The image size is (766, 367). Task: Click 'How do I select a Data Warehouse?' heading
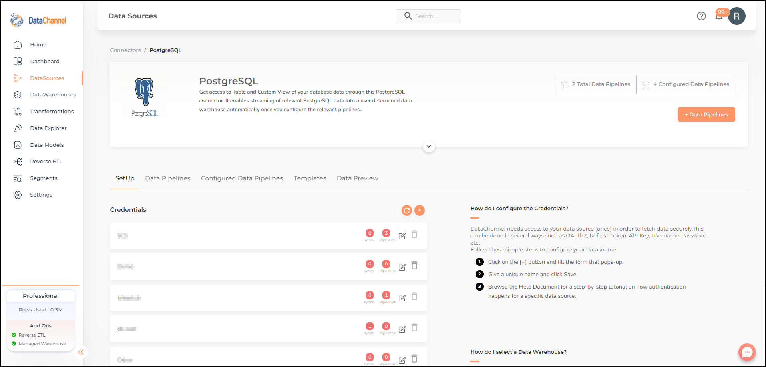coord(519,352)
